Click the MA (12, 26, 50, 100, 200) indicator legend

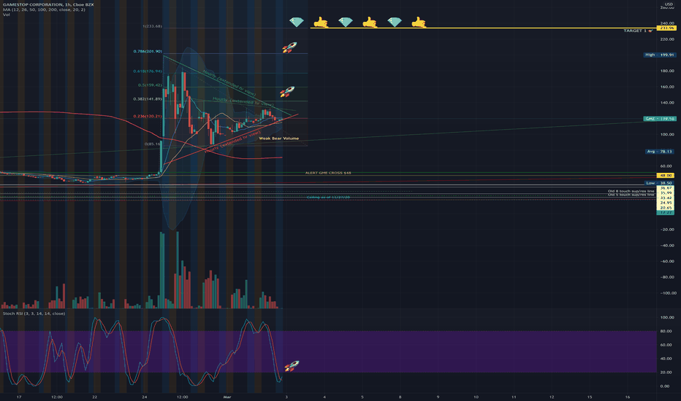coord(44,9)
